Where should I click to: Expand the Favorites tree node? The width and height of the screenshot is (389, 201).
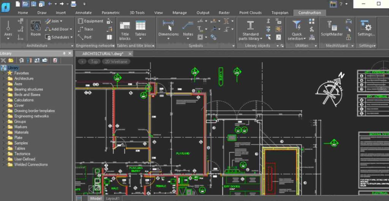pyautogui.click(x=3, y=73)
